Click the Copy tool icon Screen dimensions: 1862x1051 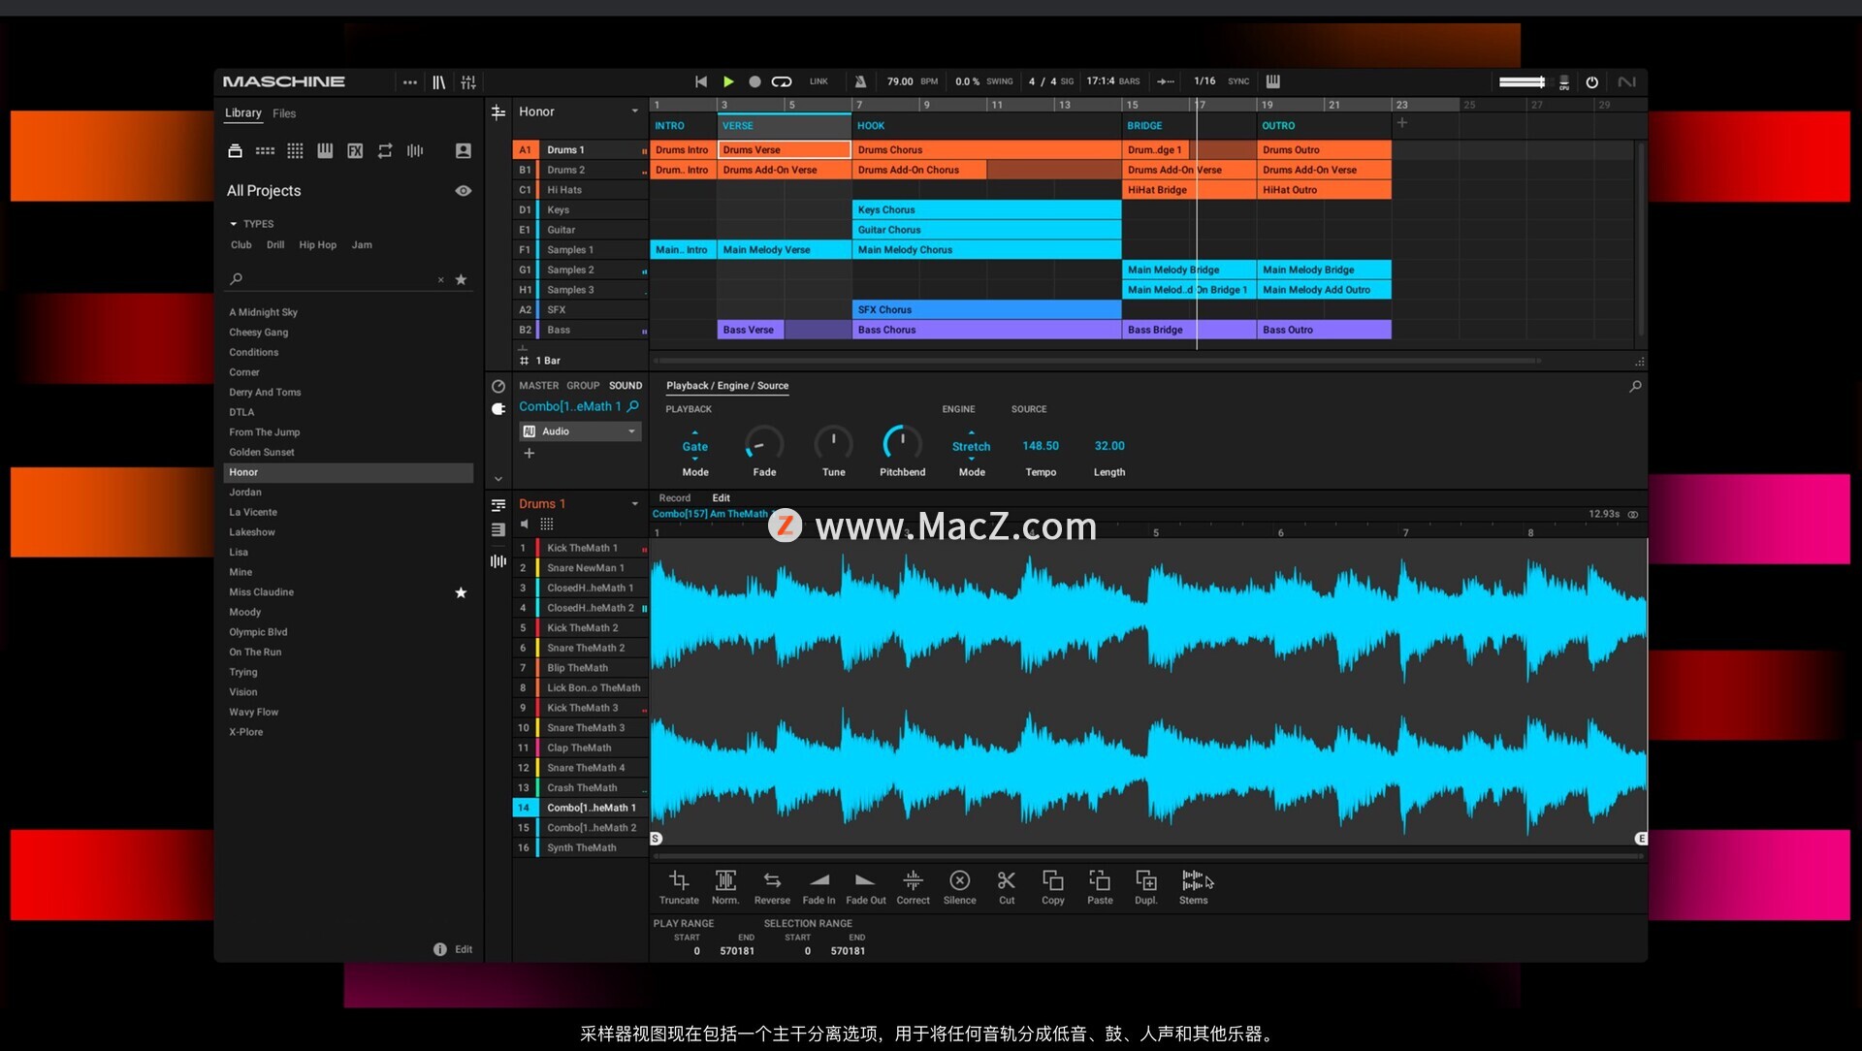point(1052,880)
